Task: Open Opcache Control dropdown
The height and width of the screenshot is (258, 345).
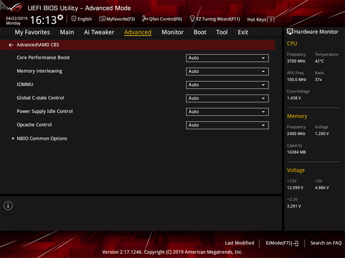Action: coord(227,125)
